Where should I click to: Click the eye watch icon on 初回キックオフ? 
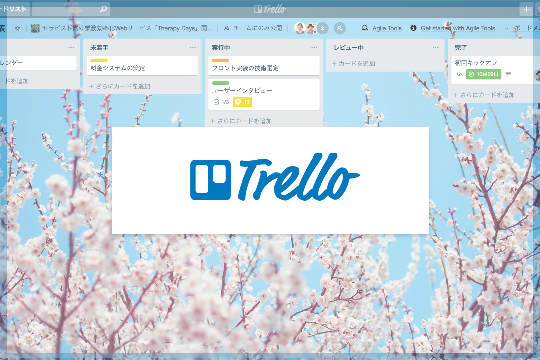pyautogui.click(x=459, y=74)
